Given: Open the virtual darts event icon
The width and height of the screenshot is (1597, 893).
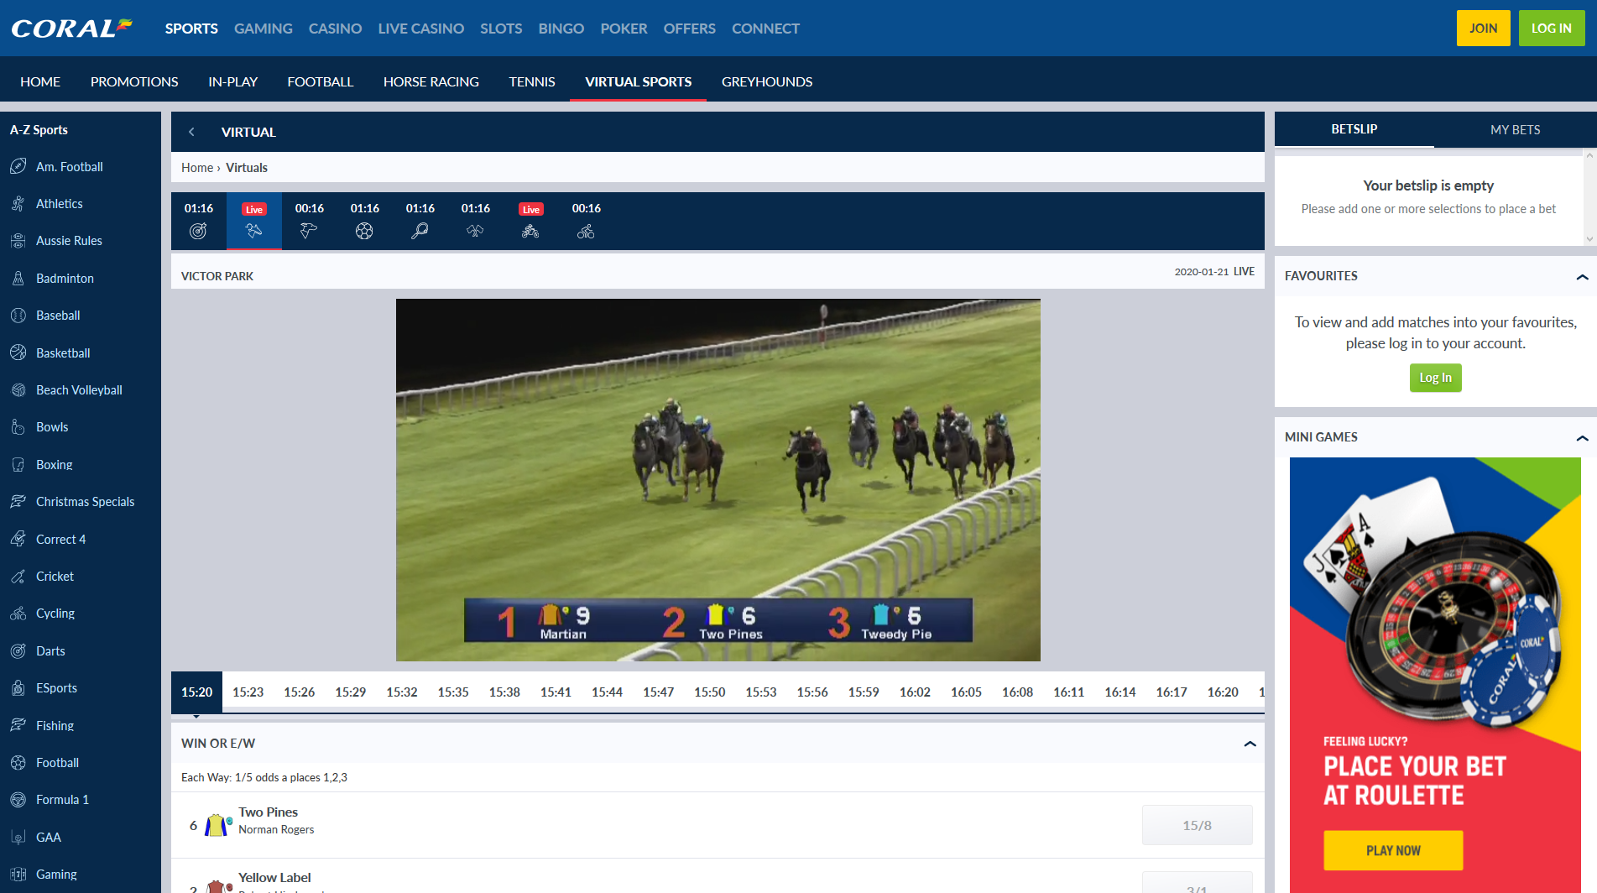Looking at the screenshot, I should pyautogui.click(x=198, y=231).
